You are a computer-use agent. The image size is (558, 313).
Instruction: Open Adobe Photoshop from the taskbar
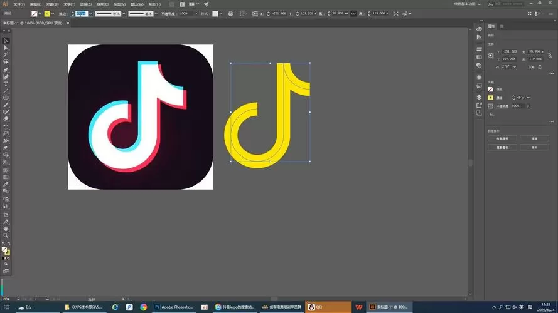pyautogui.click(x=174, y=307)
